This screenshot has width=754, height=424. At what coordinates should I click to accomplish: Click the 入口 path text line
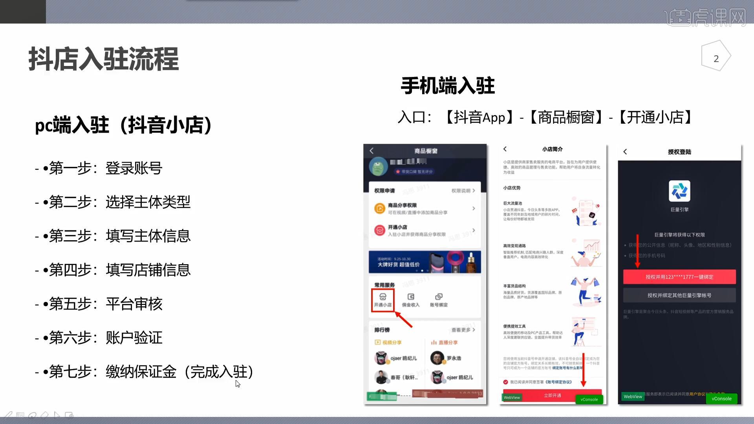point(545,117)
